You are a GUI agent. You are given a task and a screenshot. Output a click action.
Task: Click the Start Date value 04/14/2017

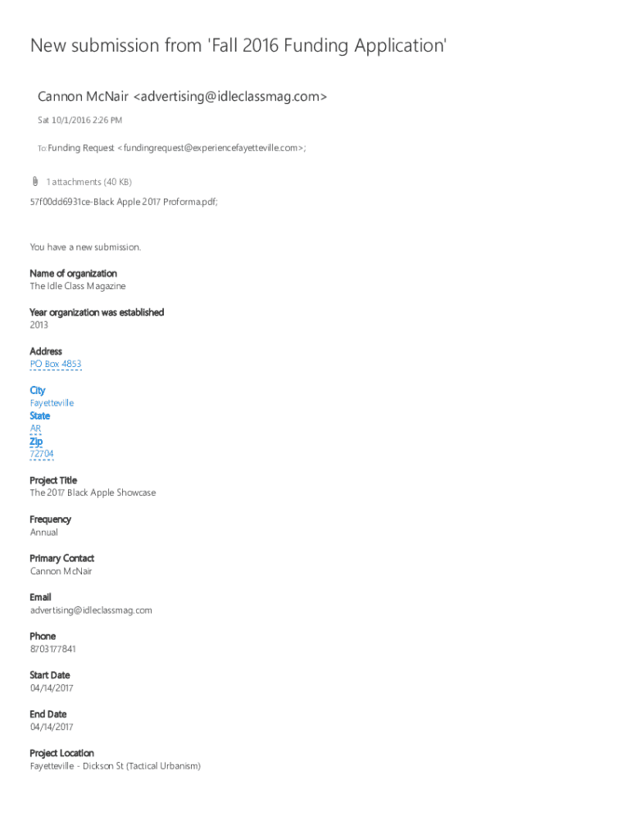[x=52, y=687]
